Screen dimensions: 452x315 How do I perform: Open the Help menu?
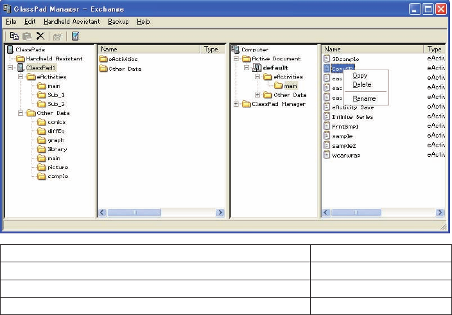point(143,22)
